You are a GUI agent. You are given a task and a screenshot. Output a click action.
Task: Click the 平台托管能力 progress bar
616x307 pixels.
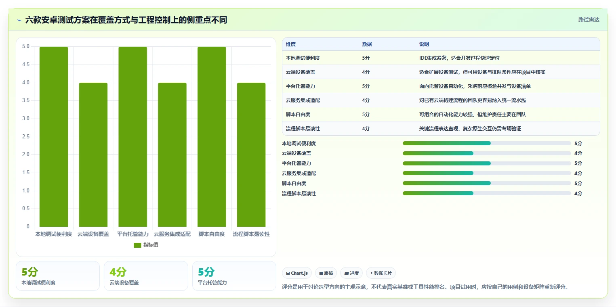coord(487,163)
